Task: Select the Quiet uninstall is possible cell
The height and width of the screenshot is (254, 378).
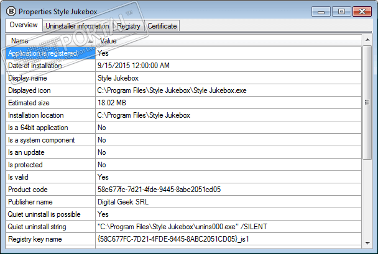Action: point(50,214)
